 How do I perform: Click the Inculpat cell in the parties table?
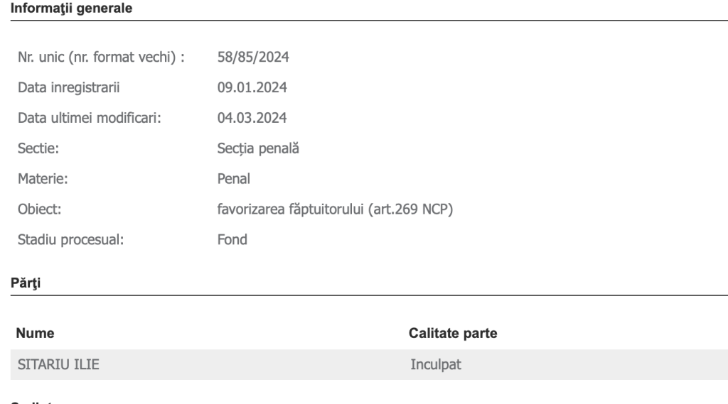436,365
